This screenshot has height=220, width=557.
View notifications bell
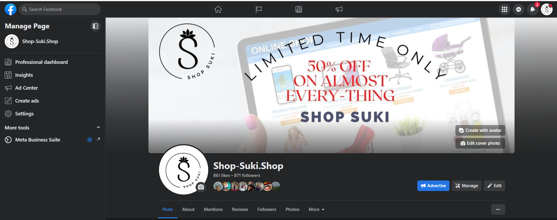[x=533, y=9]
